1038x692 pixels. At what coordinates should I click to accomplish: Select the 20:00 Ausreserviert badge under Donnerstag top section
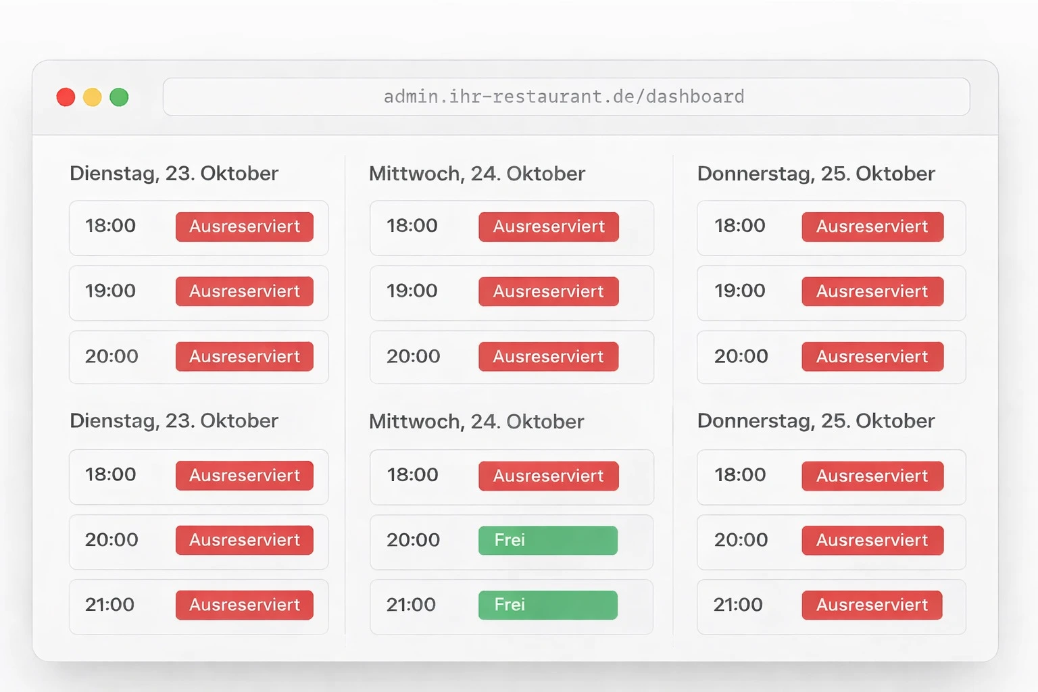pyautogui.click(x=872, y=356)
